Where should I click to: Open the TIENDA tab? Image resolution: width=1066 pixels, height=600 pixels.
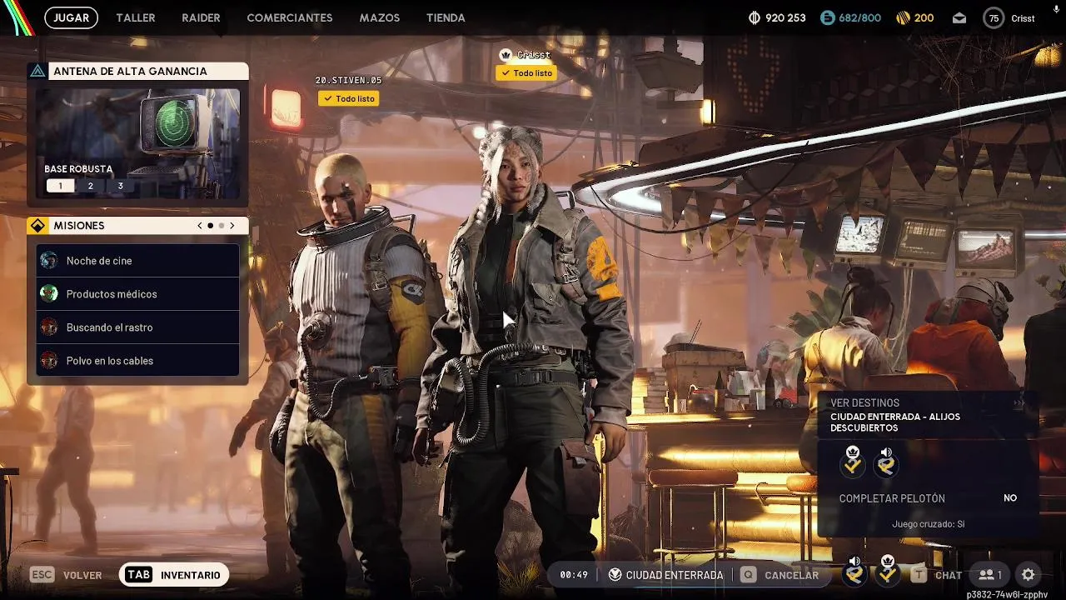coord(446,17)
